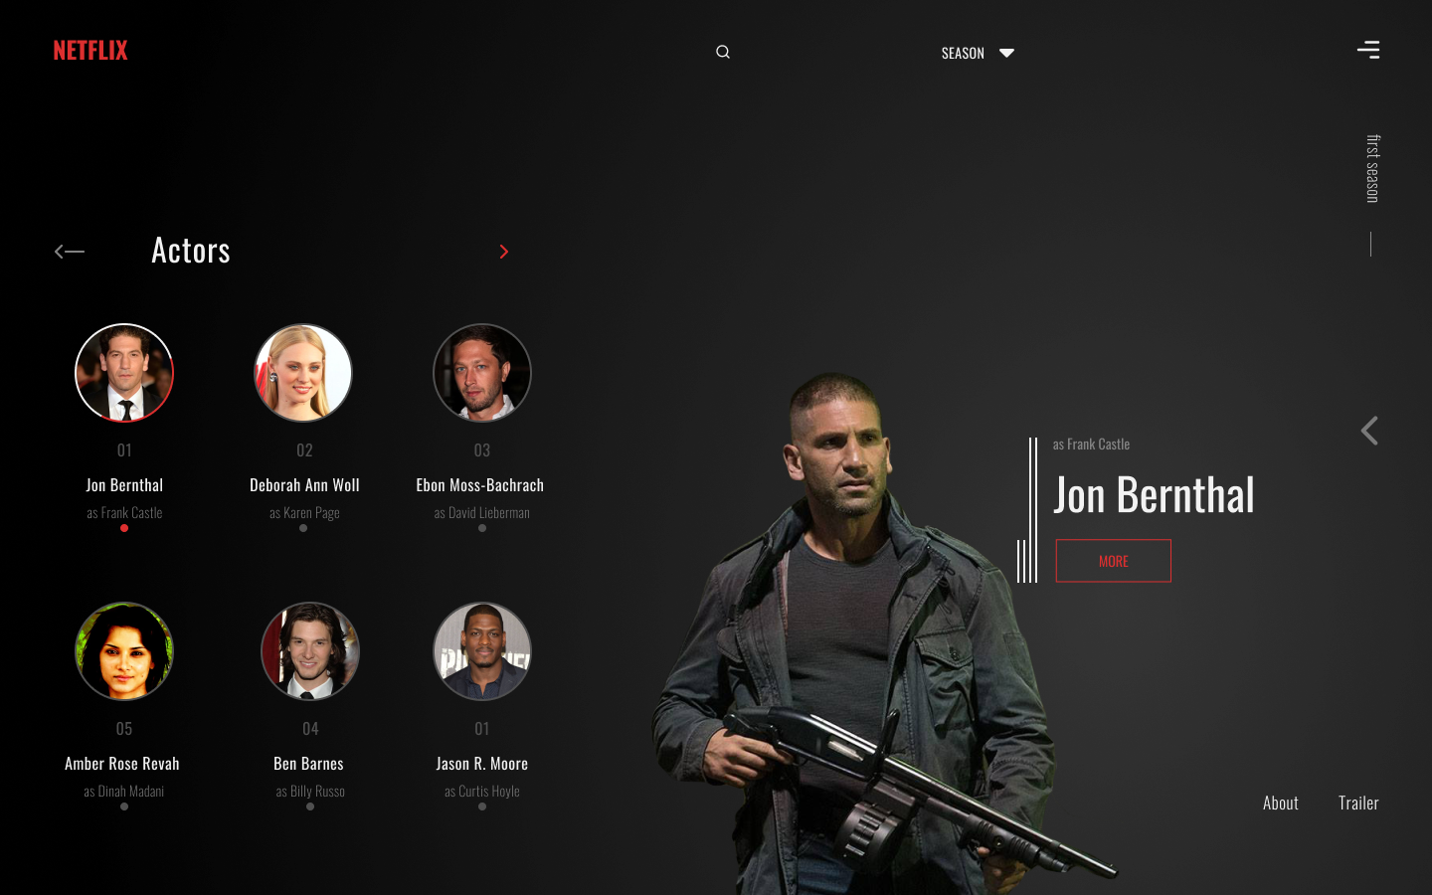Click number '03' above Ebon Moss-Bachrach
Image resolution: width=1432 pixels, height=895 pixels.
(x=482, y=450)
